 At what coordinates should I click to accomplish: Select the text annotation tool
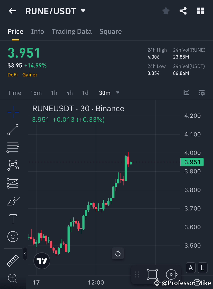(13, 219)
